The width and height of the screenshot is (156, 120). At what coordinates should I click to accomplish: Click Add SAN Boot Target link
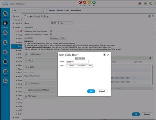[x=32, y=76]
